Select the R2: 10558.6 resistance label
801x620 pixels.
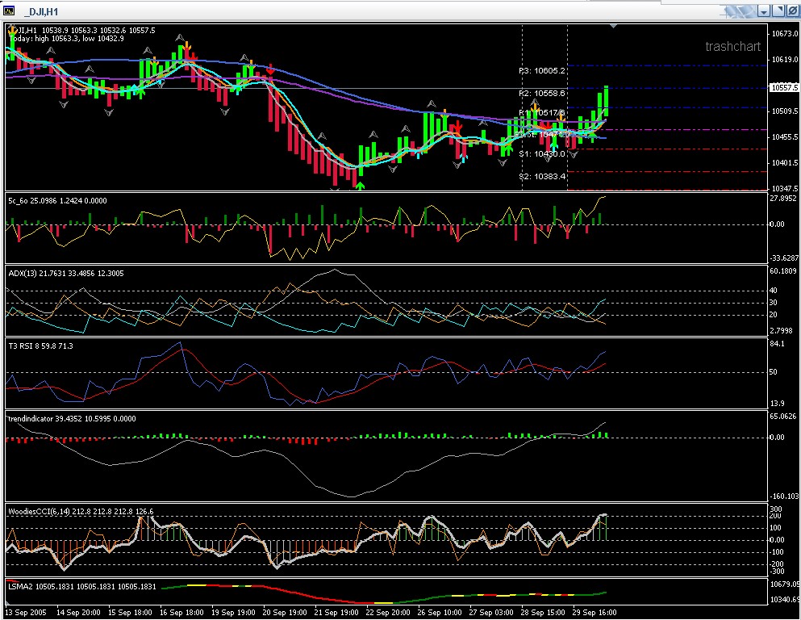[542, 94]
